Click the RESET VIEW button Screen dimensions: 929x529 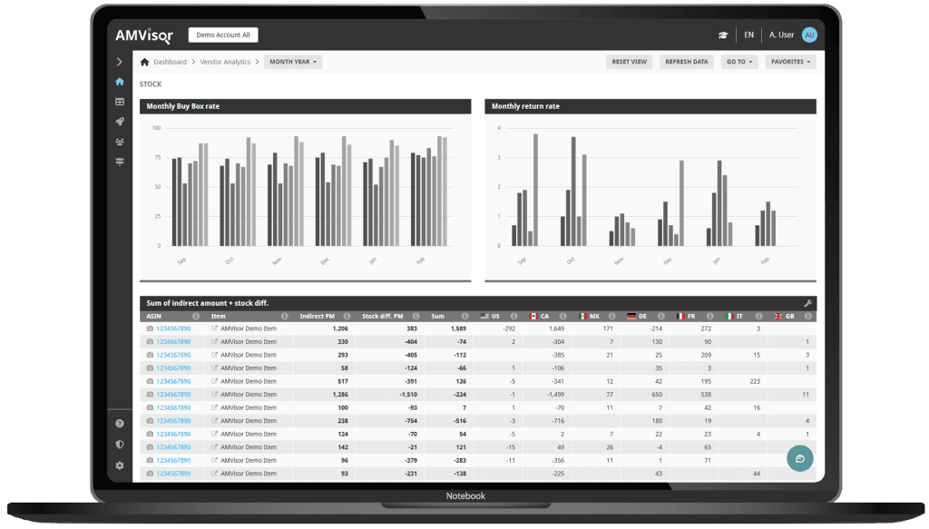click(x=628, y=62)
